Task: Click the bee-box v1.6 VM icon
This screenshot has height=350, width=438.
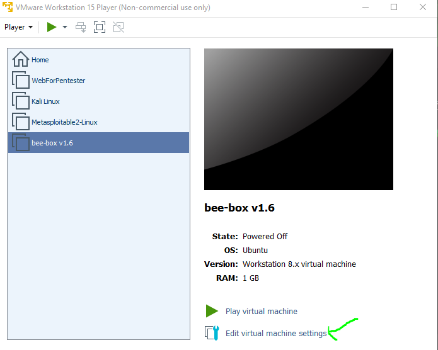Action: click(21, 142)
